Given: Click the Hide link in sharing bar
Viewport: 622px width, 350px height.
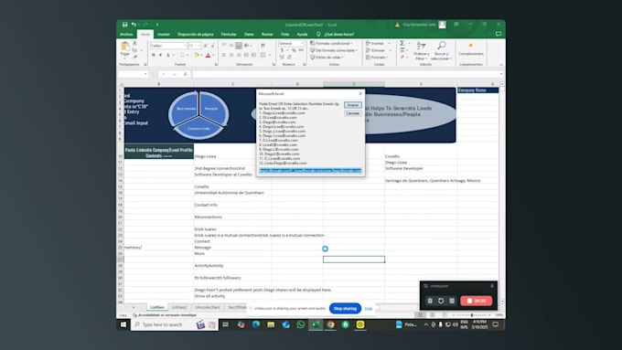Looking at the screenshot, I should (x=369, y=308).
